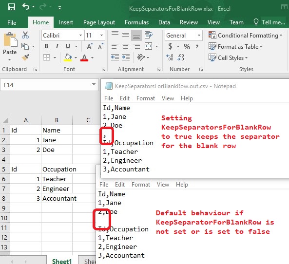The height and width of the screenshot is (264, 289).
Task: Open Conditional Formatting menu
Action: [245, 35]
